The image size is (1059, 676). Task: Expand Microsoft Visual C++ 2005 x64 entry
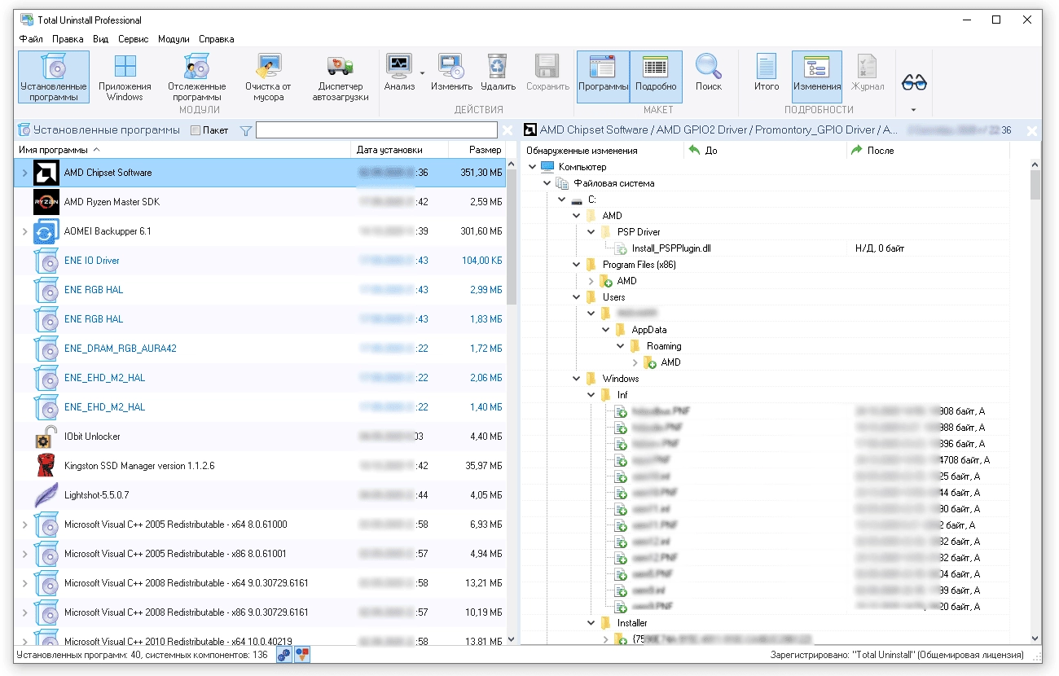[x=24, y=525]
